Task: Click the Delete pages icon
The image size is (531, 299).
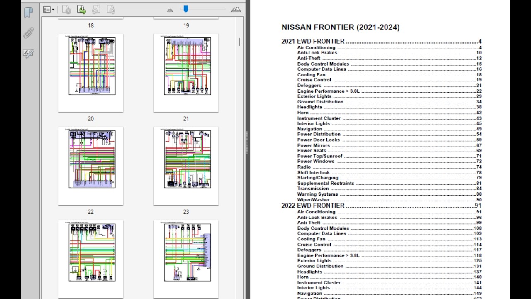Action: (x=66, y=10)
